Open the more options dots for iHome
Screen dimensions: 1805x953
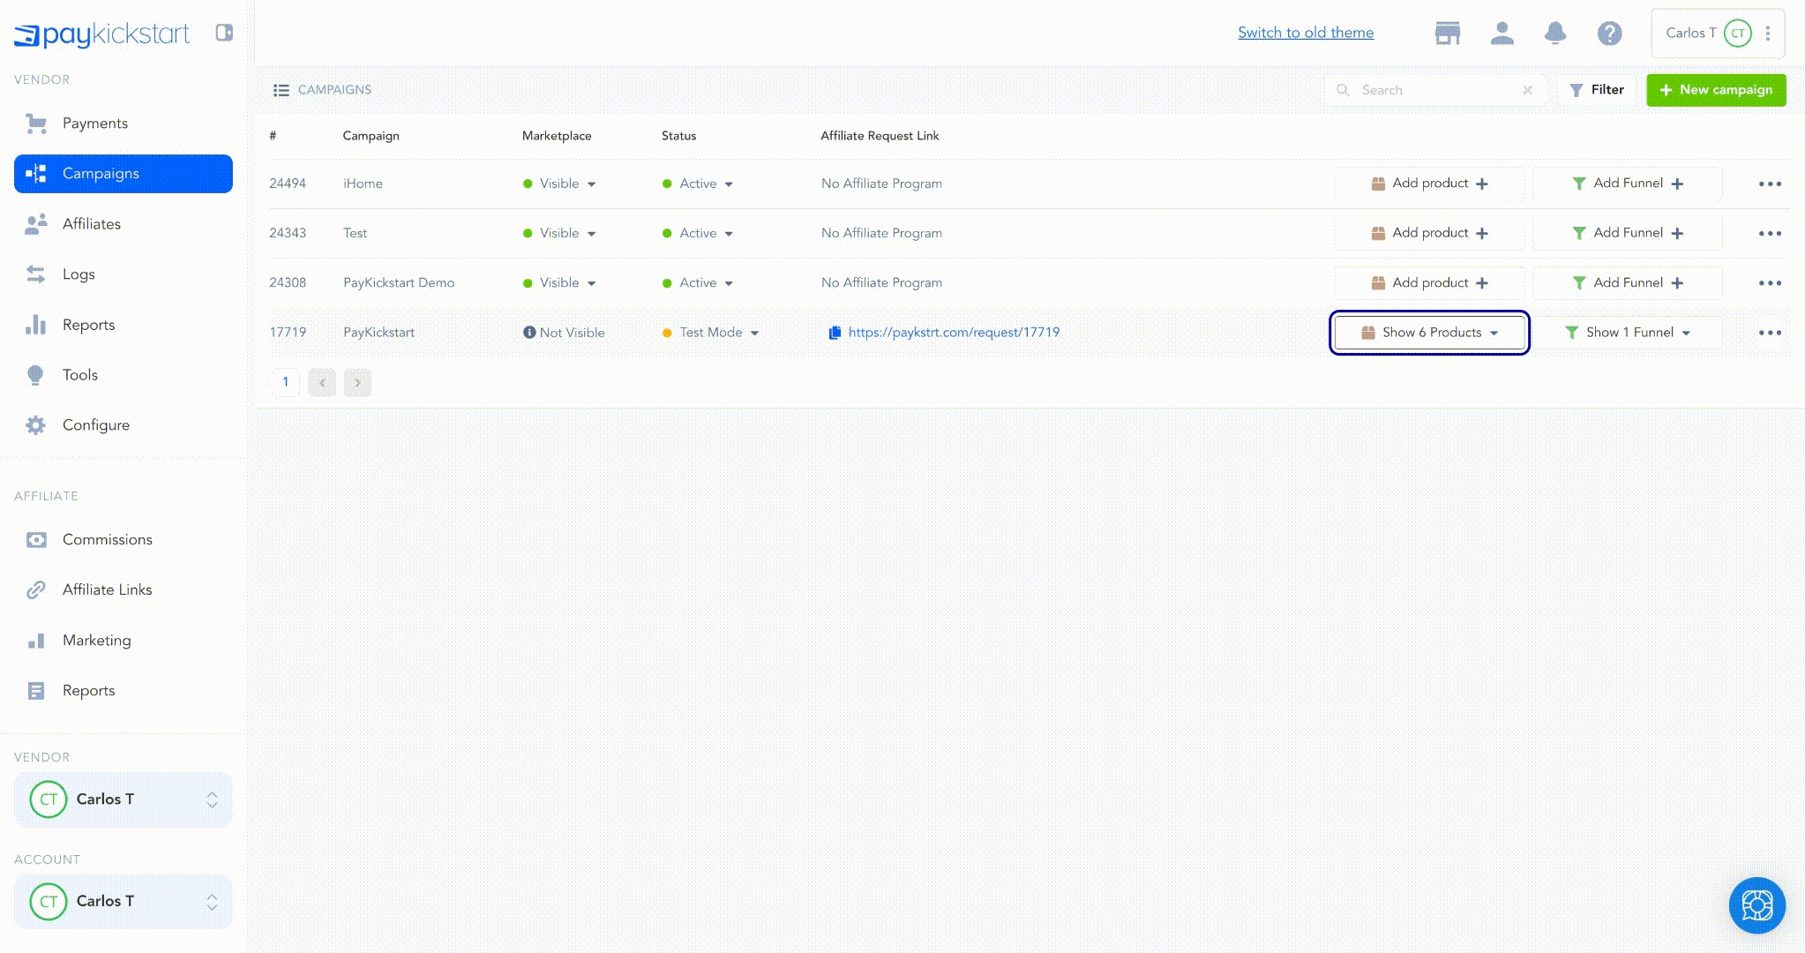tap(1770, 184)
